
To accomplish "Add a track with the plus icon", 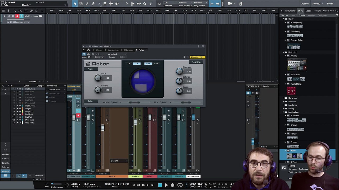I will pyautogui.click(x=42, y=11).
